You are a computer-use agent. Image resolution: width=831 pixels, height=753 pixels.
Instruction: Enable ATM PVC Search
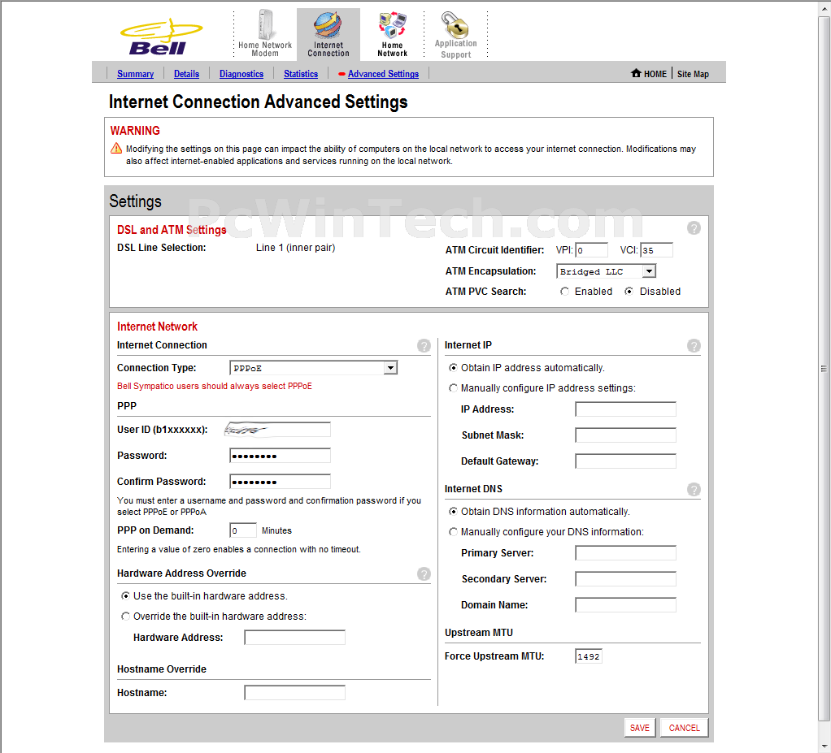(565, 292)
